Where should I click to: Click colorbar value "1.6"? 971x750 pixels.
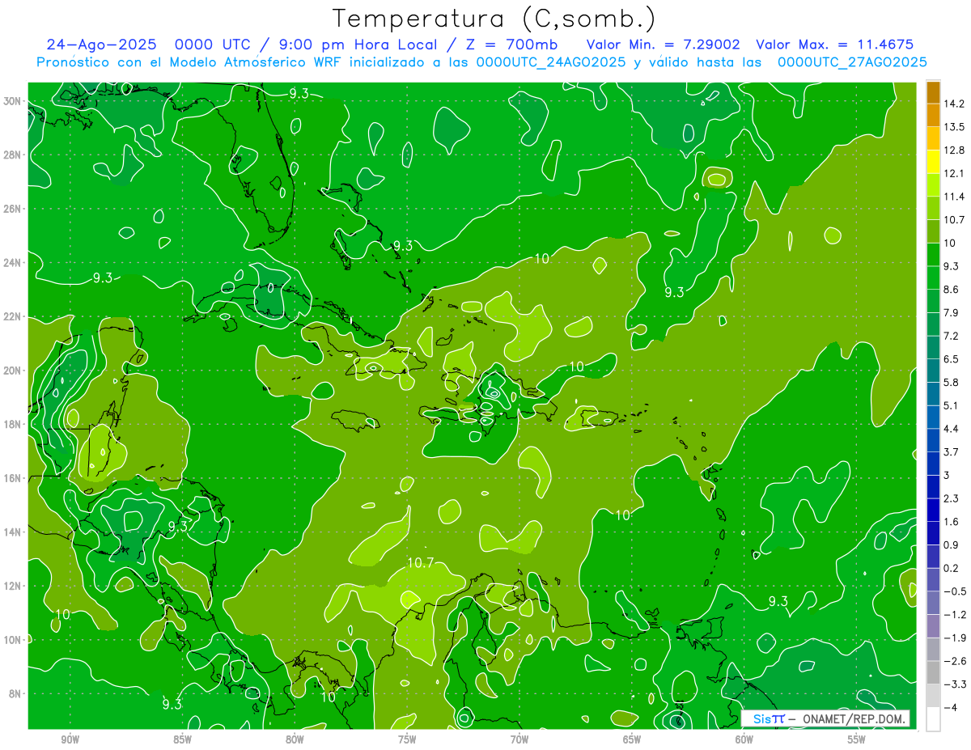(951, 522)
